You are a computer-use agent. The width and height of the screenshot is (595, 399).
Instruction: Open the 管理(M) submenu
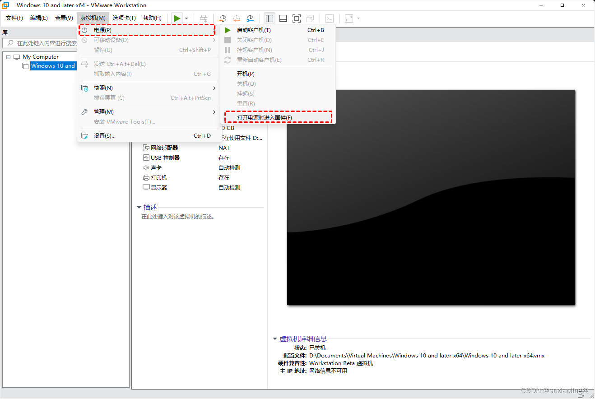pos(147,111)
